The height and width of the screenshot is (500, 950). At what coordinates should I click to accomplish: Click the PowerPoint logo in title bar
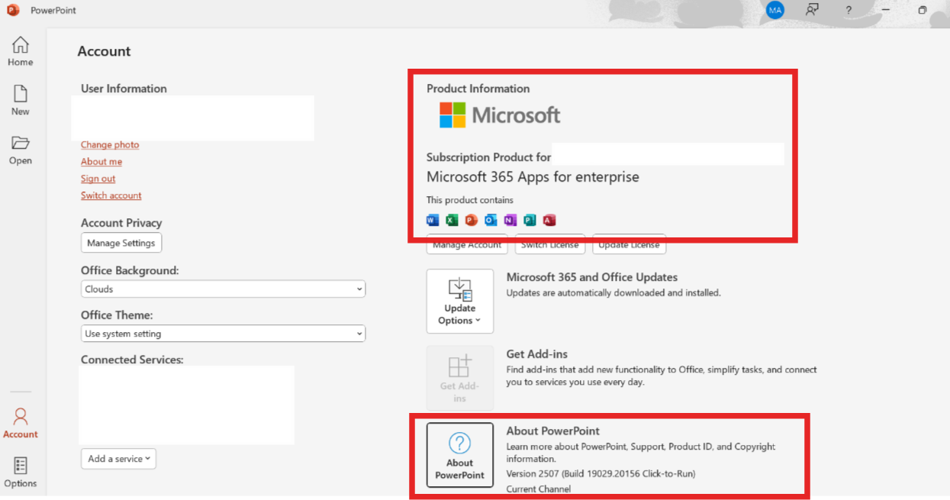(12, 10)
